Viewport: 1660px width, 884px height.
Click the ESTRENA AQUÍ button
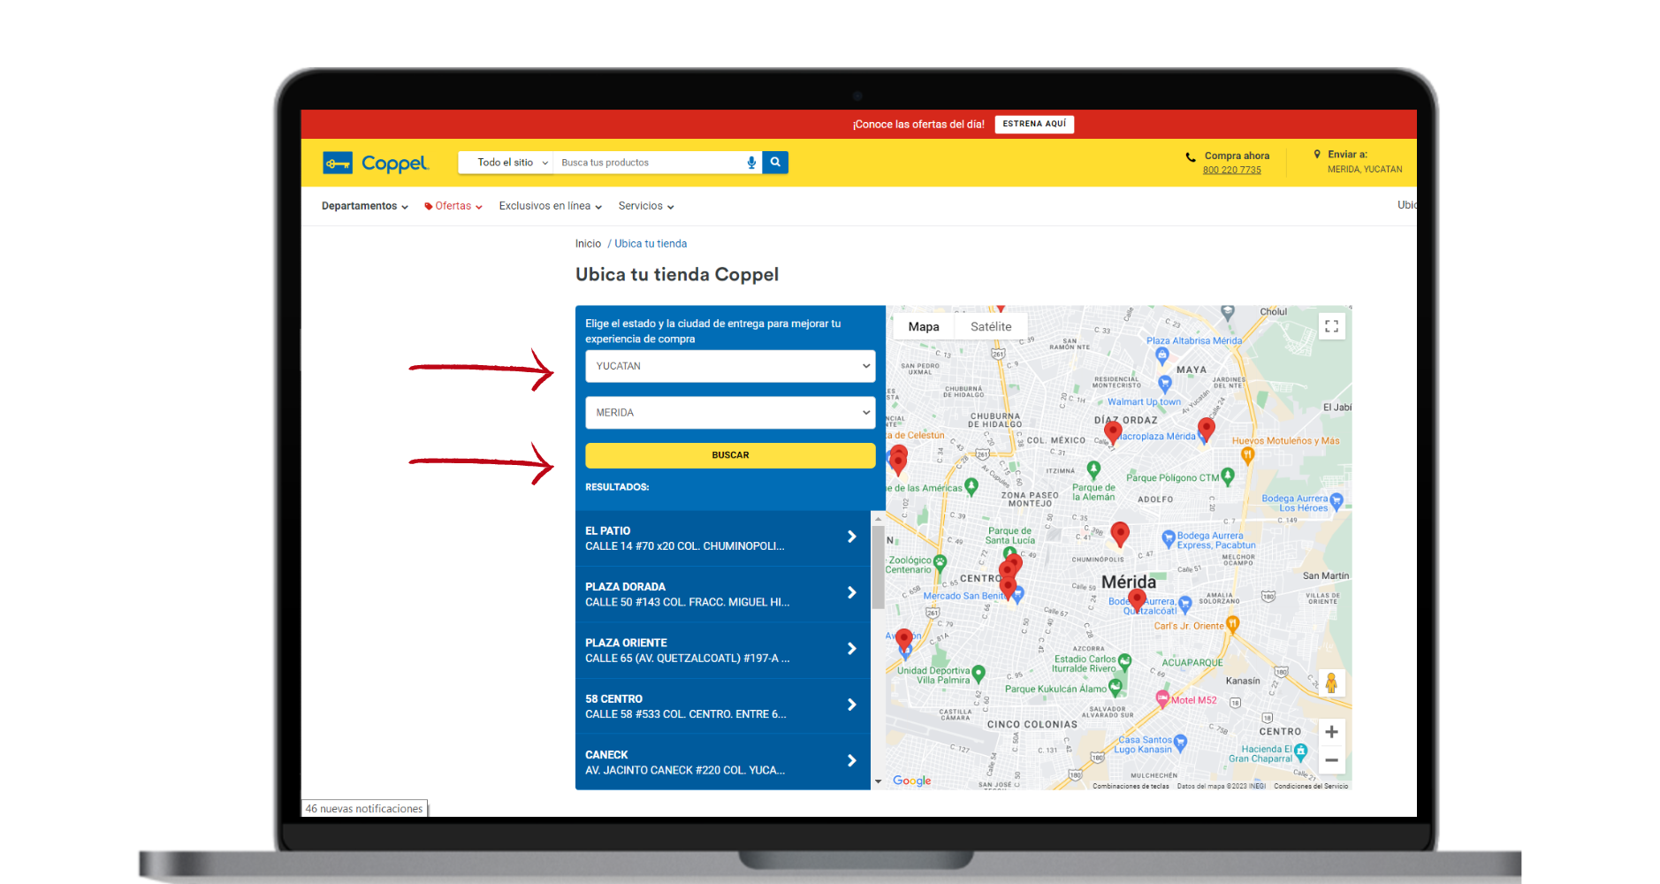pos(1034,124)
